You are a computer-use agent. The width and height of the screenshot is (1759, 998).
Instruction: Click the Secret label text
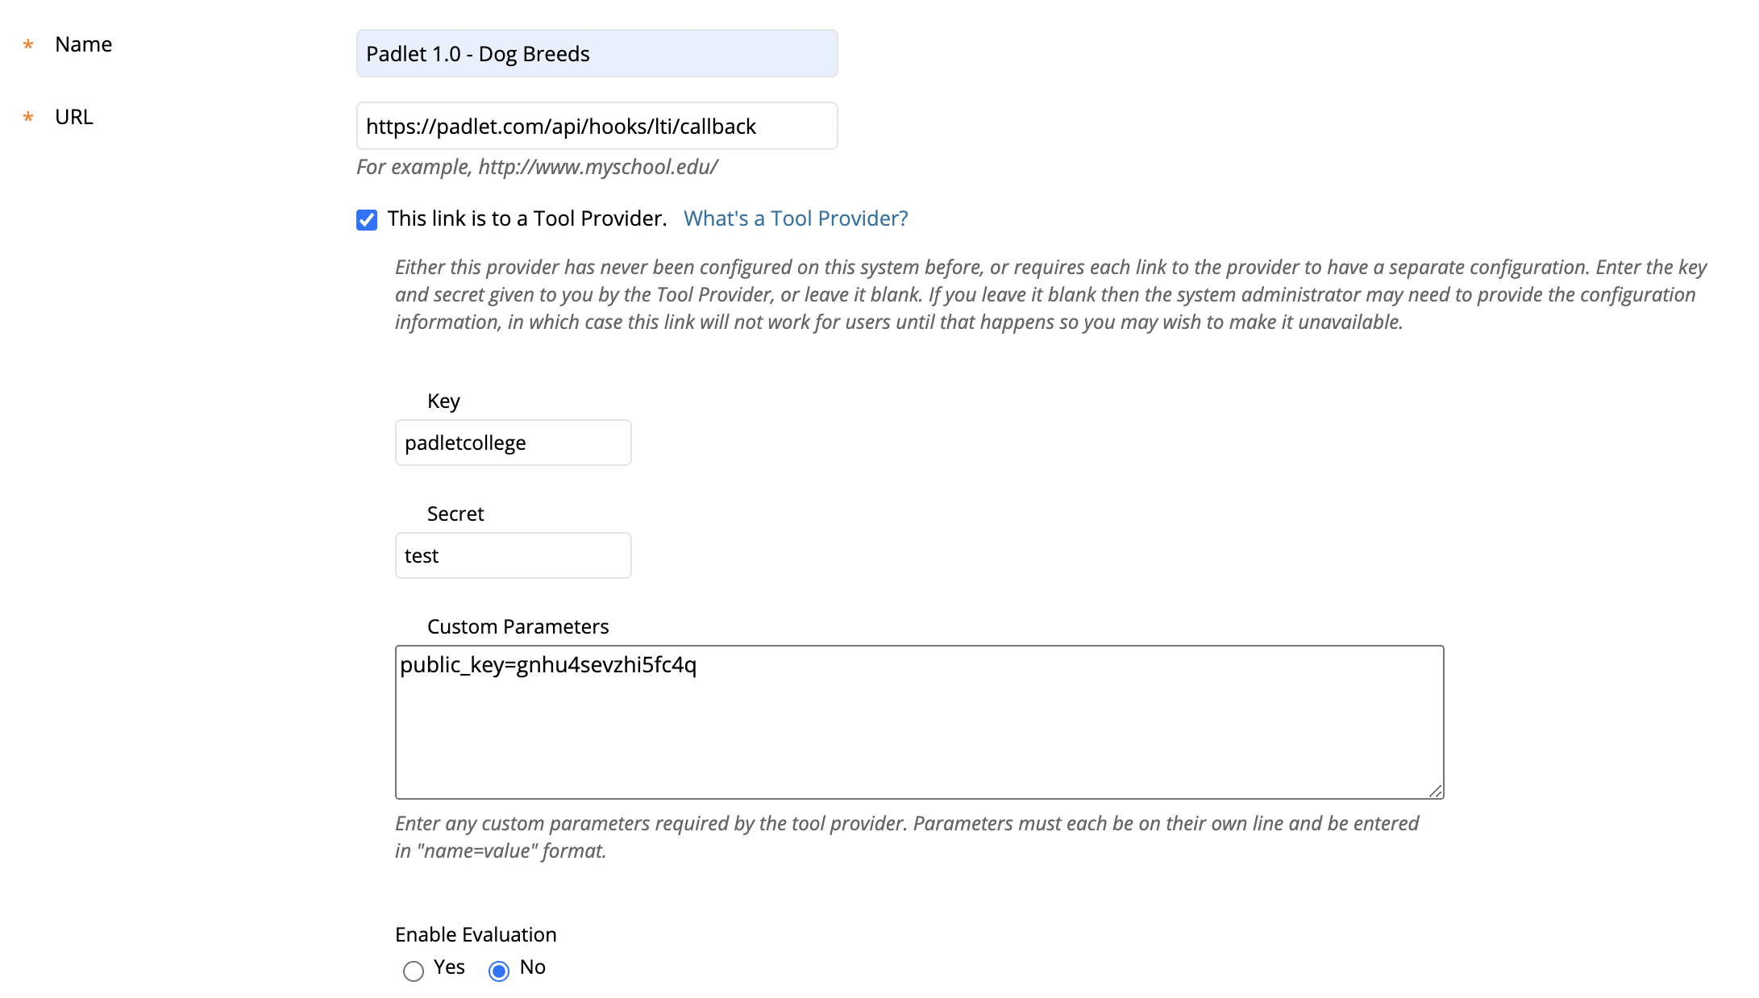coord(455,514)
